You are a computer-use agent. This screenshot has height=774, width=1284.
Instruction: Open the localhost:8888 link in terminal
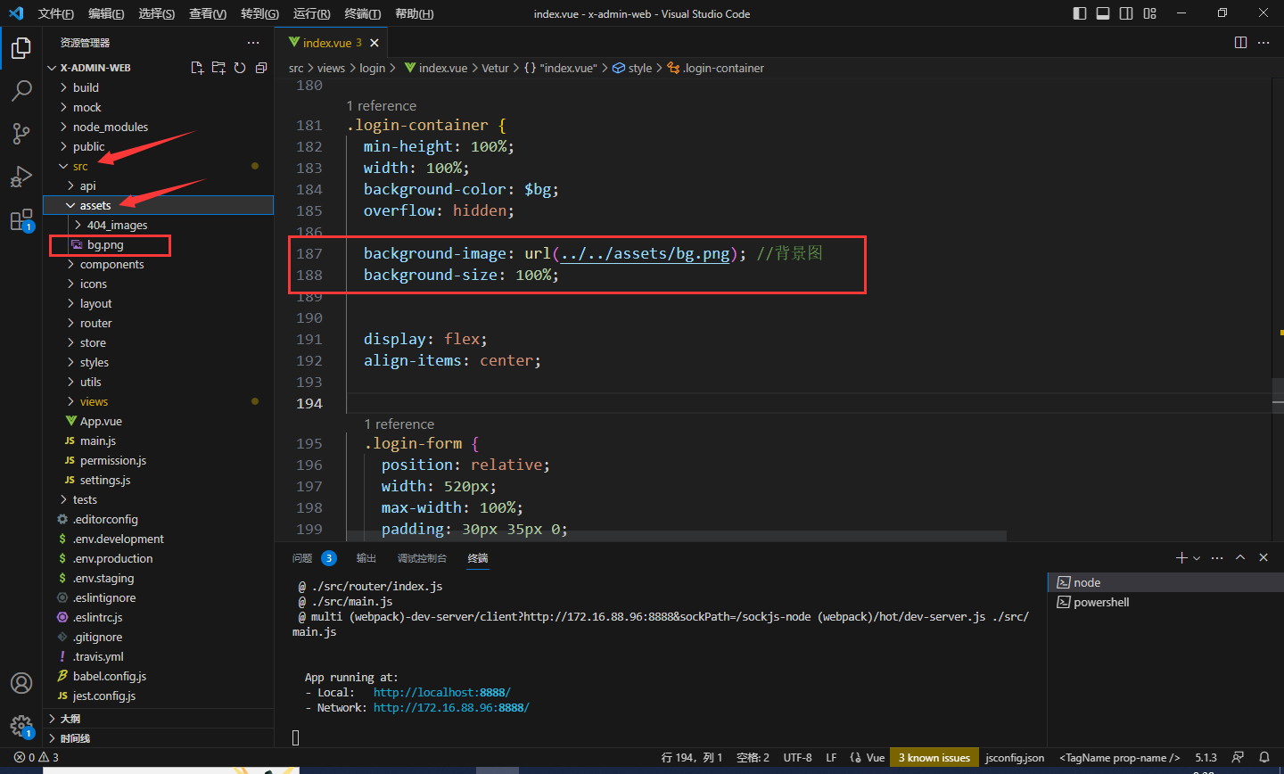click(442, 692)
